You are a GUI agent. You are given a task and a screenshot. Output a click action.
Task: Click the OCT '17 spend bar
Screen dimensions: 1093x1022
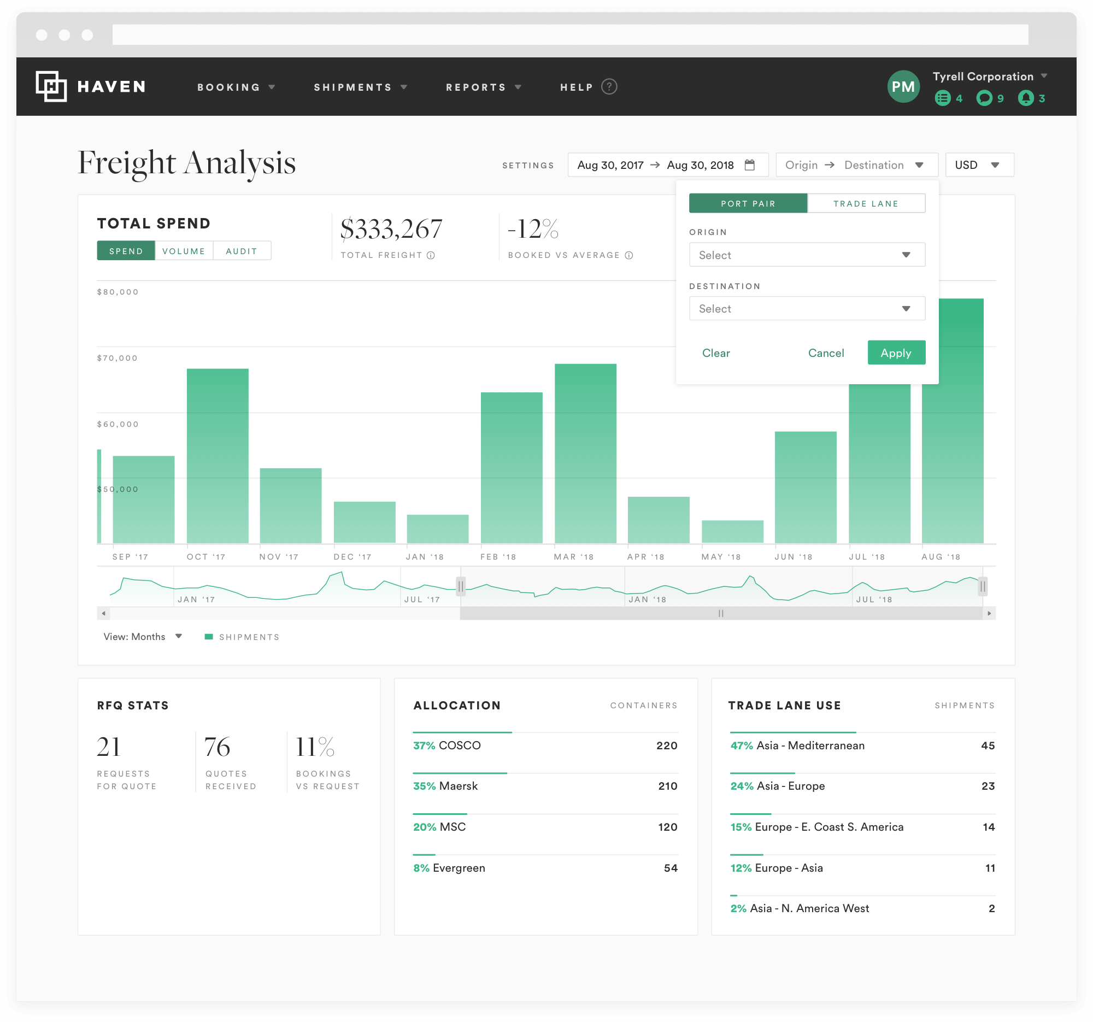click(x=218, y=456)
